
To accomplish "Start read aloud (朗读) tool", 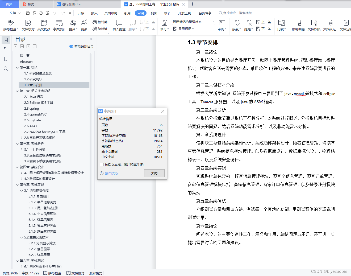I will coord(84,25).
